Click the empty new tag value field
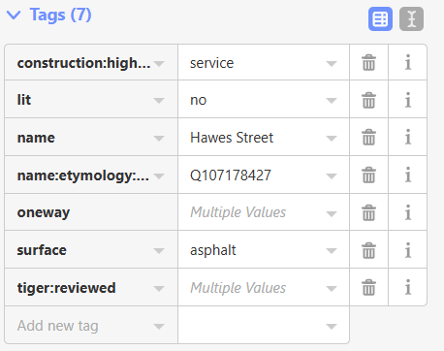This screenshot has height=351, width=444. [264, 325]
